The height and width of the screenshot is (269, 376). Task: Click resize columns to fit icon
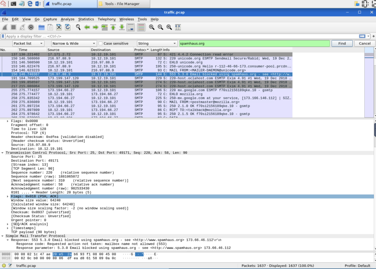(x=178, y=27)
